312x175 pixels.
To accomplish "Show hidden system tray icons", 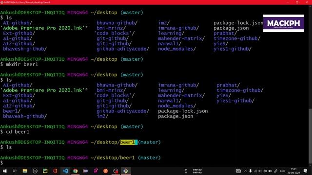I will 246,171.
